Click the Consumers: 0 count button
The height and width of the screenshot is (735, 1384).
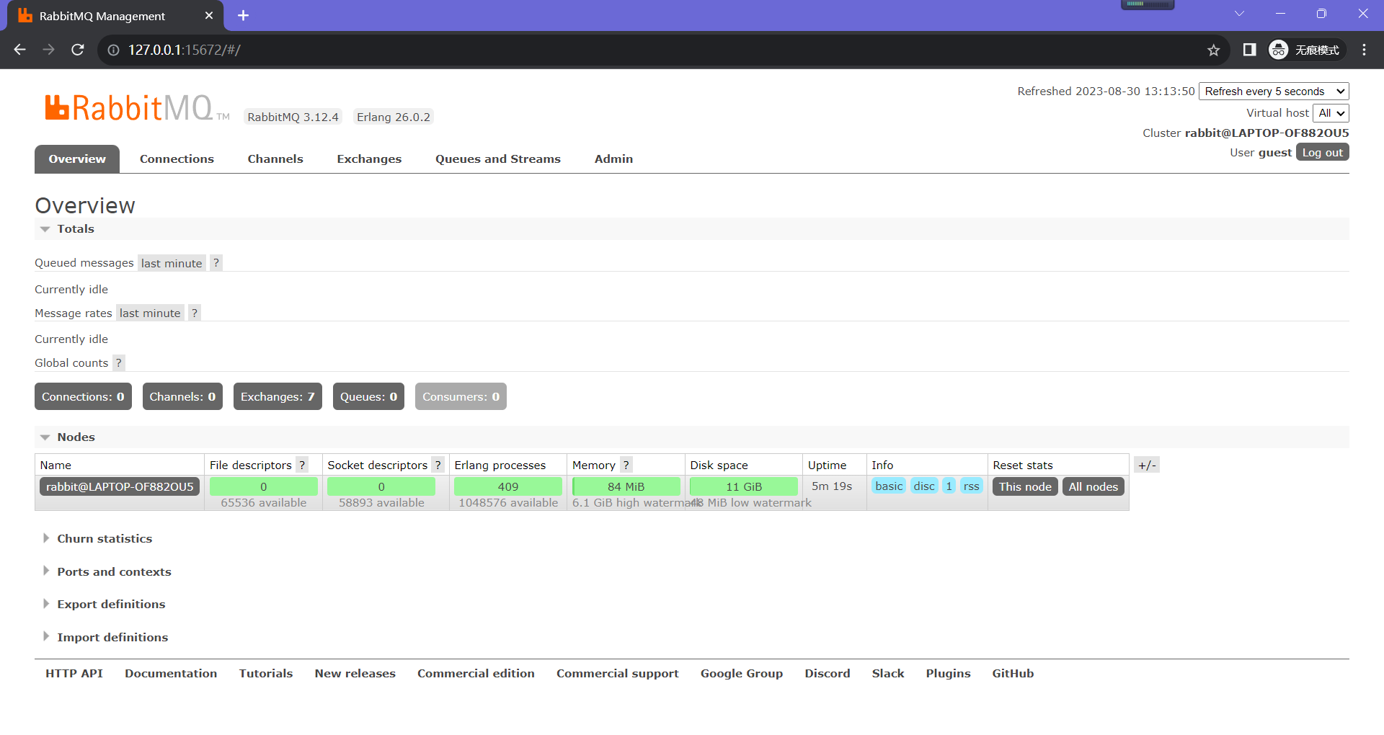tap(461, 396)
